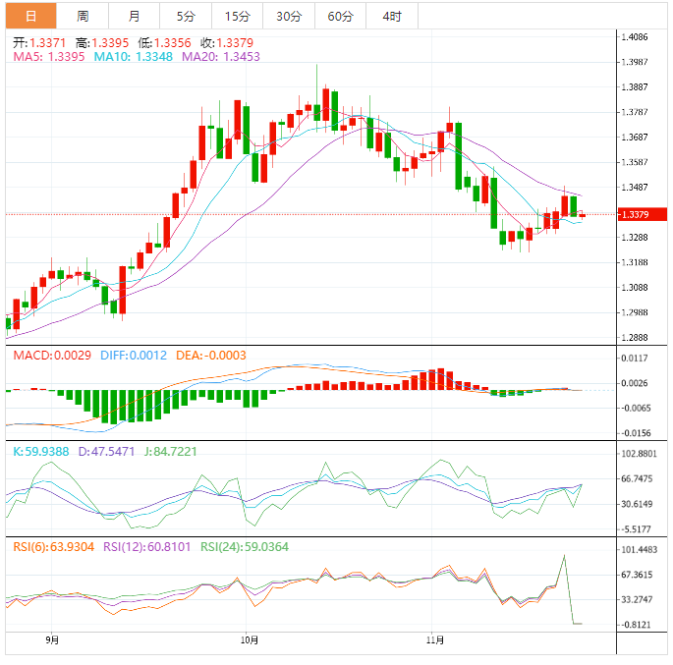Switch to the 周 weekly tab
Image resolution: width=673 pixels, height=665 pixels.
coord(83,16)
